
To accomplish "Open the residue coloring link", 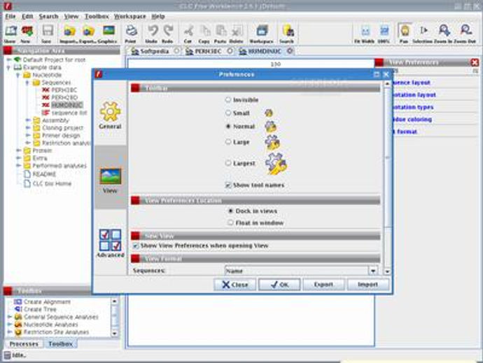I will coord(412,119).
